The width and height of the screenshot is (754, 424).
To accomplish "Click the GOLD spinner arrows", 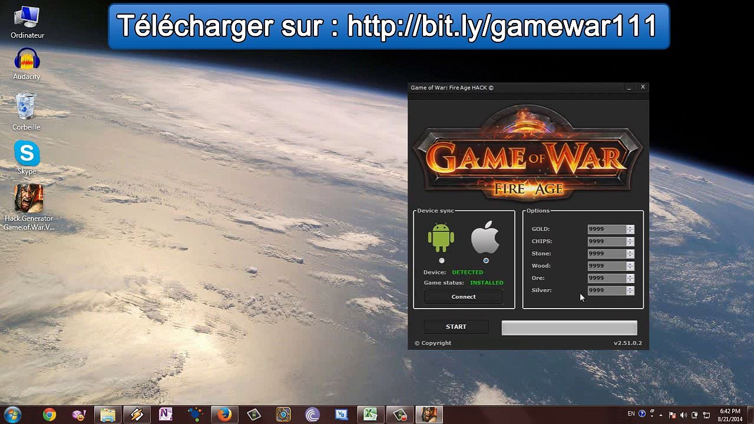I will [630, 229].
